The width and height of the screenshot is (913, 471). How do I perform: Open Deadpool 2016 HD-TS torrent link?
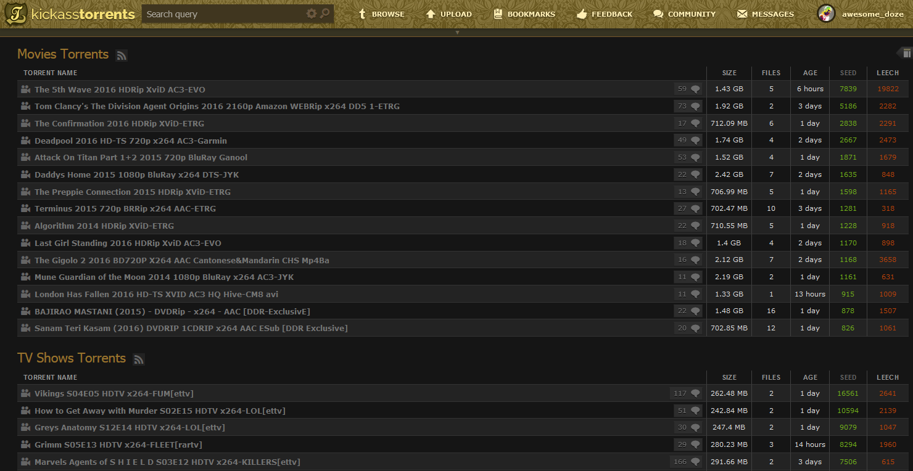pos(131,141)
